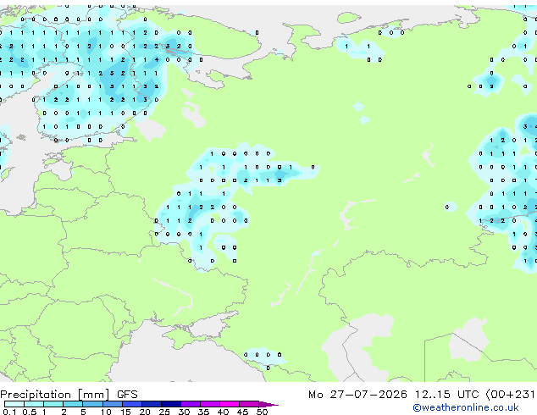Click the dark blue 25 to 30 swatch
This screenshot has height=415, width=537.
(x=171, y=404)
